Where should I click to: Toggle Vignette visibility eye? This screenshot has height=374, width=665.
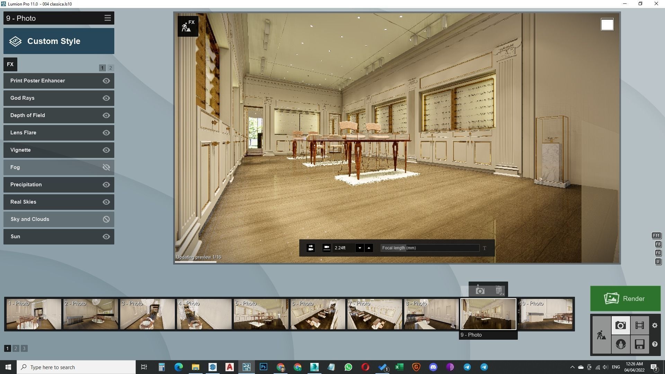[106, 150]
